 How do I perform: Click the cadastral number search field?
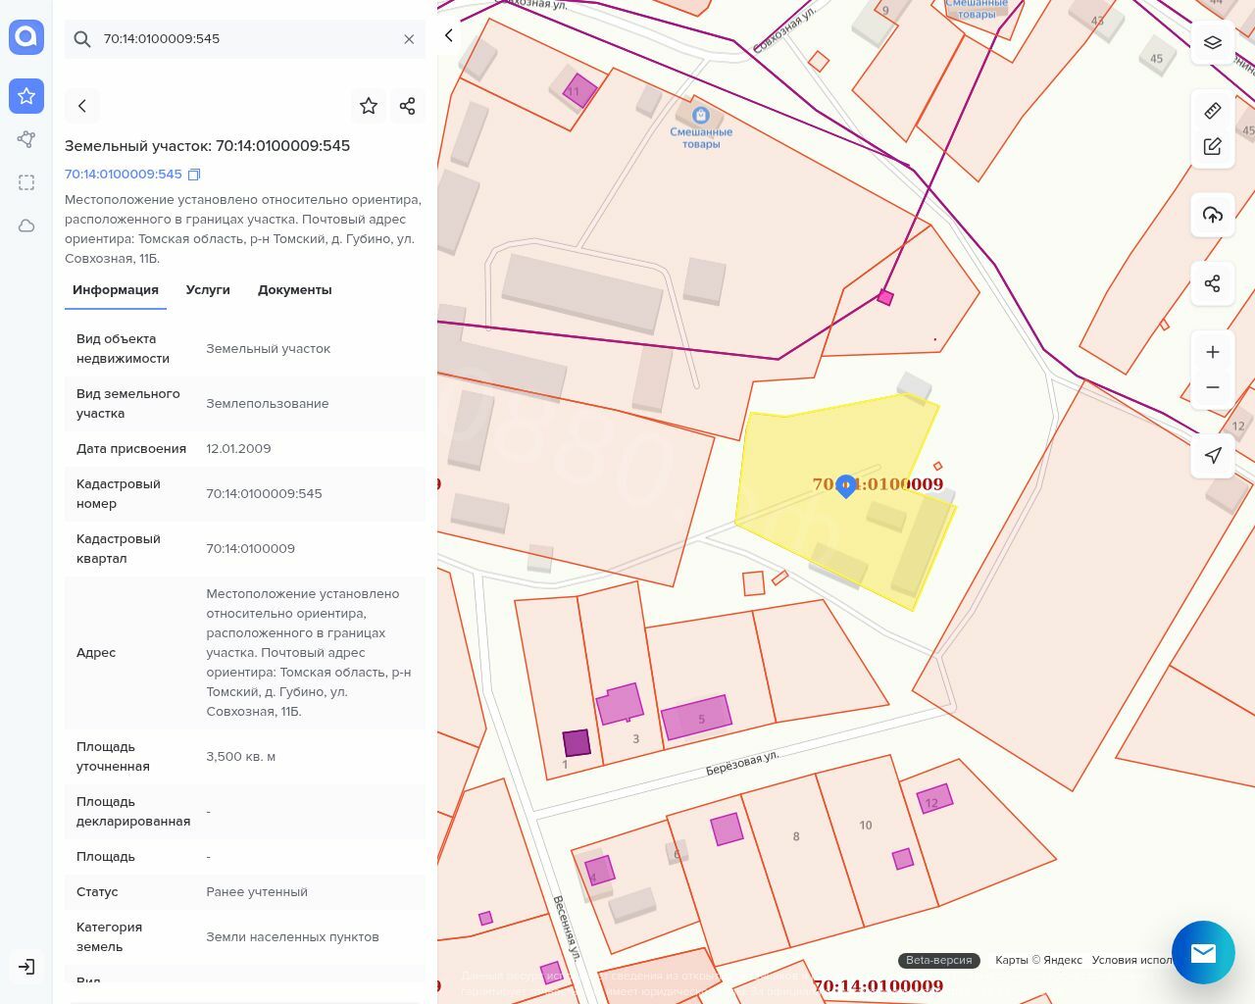(x=245, y=39)
